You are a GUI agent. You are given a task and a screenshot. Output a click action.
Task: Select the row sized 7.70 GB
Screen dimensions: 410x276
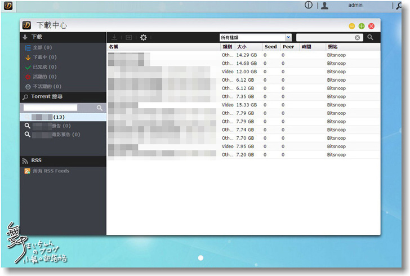[243, 138]
